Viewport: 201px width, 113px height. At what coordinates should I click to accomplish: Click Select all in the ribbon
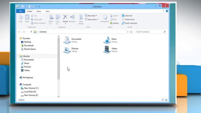(127, 16)
